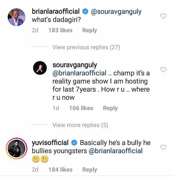This screenshot has width=173, height=179.
Task: Tap @brianlaraofficial mention in souravganguly's reply
Action: pos(79,73)
